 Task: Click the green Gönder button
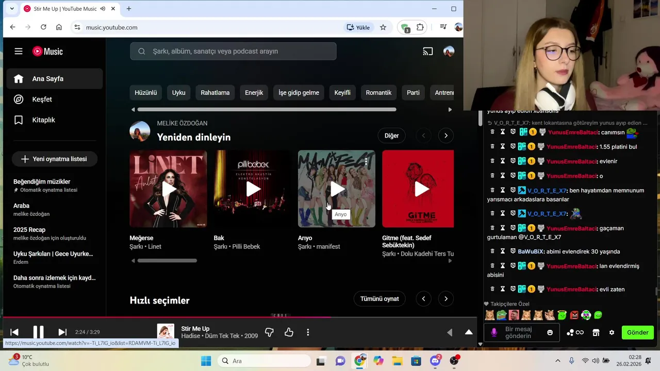coord(638,333)
